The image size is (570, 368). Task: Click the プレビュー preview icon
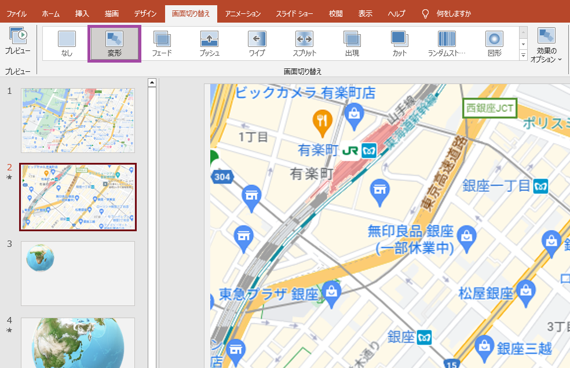point(17,35)
